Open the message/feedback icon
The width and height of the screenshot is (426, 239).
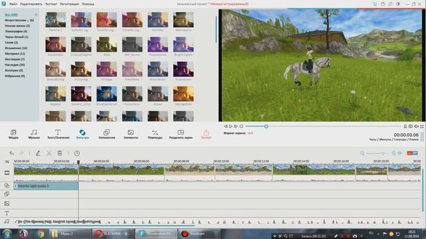click(391, 4)
